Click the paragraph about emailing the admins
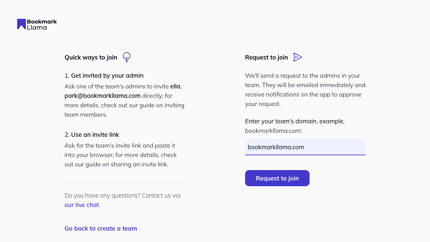Viewport: 430px width, 242px height. [x=305, y=90]
